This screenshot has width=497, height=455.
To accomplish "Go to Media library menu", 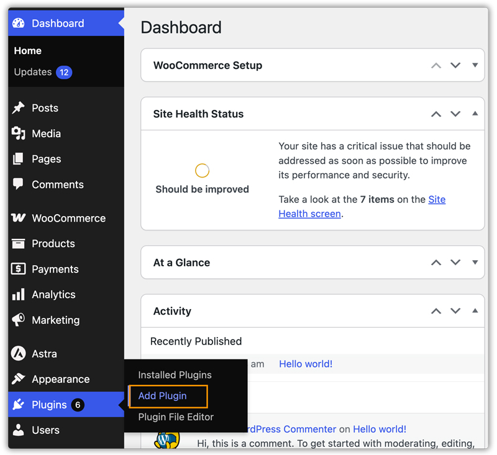I will coord(66,133).
